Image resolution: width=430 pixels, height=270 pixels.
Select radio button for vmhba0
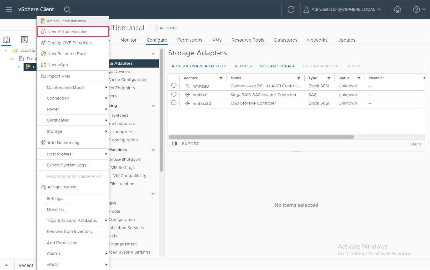[174, 85]
